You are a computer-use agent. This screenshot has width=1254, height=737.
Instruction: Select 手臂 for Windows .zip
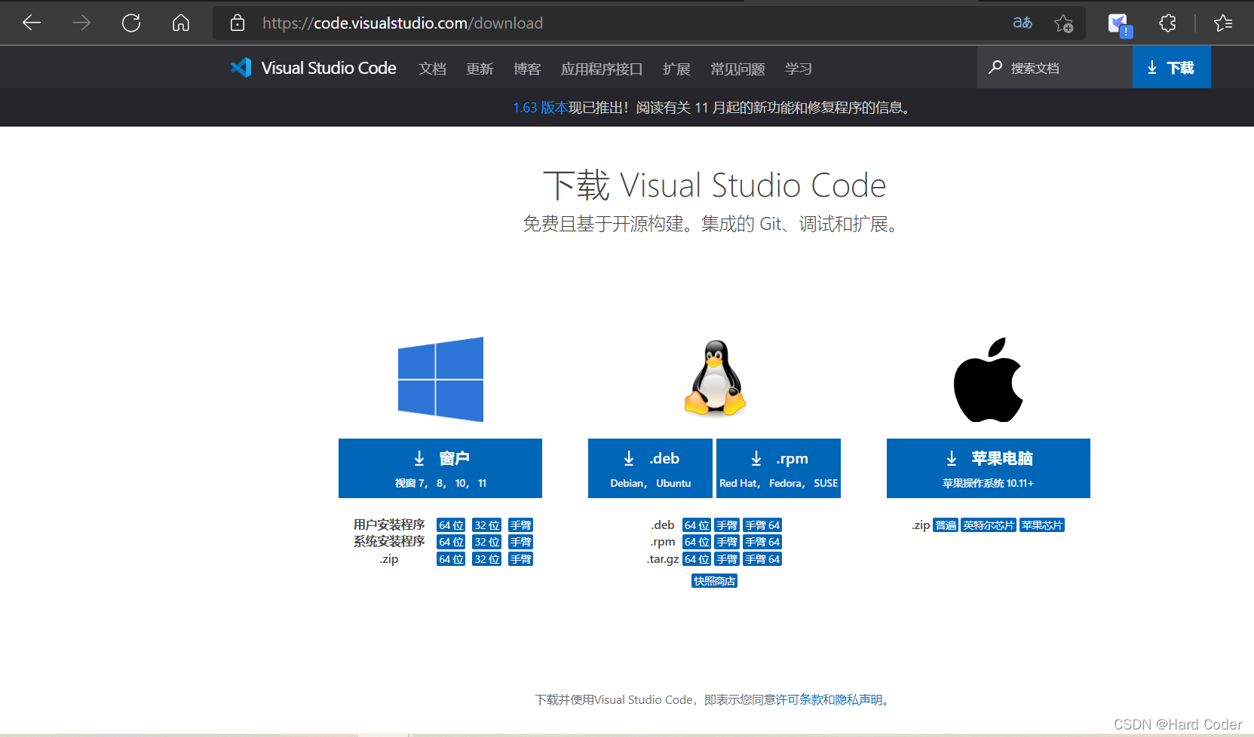click(x=520, y=559)
